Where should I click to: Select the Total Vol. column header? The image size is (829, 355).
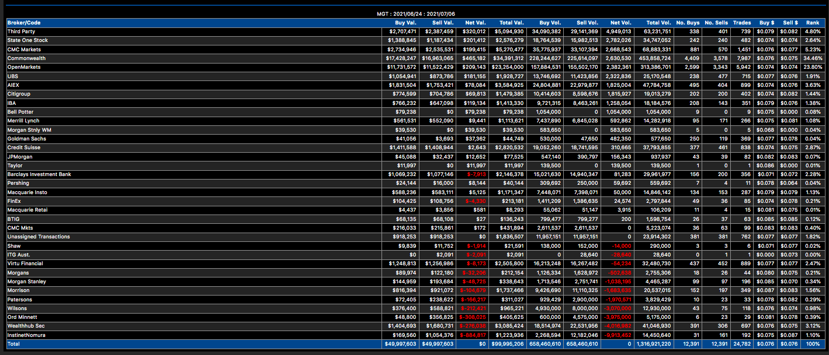coord(659,23)
